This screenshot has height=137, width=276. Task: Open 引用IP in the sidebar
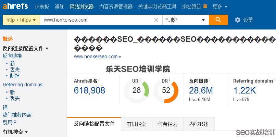tap(10, 122)
